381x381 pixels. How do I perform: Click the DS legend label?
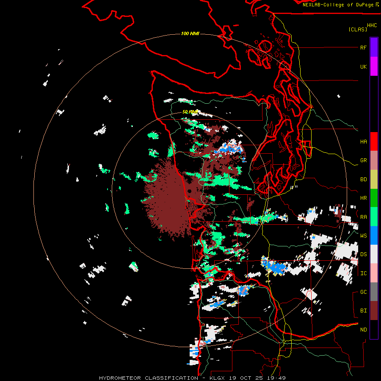(363, 254)
